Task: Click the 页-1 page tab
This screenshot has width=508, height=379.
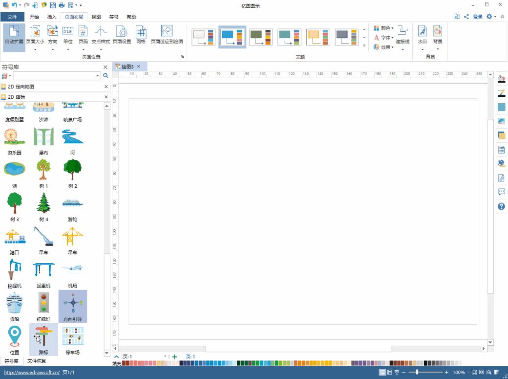Action: point(190,357)
